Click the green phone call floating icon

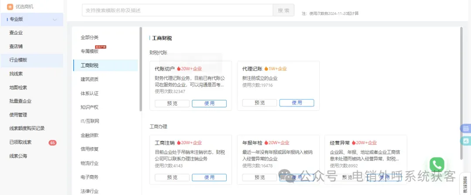point(437,165)
